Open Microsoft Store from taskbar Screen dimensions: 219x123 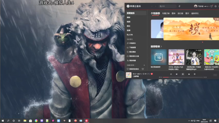pos(30,121)
